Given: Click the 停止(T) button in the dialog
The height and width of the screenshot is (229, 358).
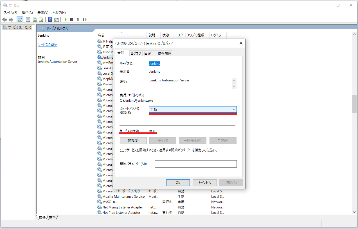Looking at the screenshot, I should tap(163, 141).
